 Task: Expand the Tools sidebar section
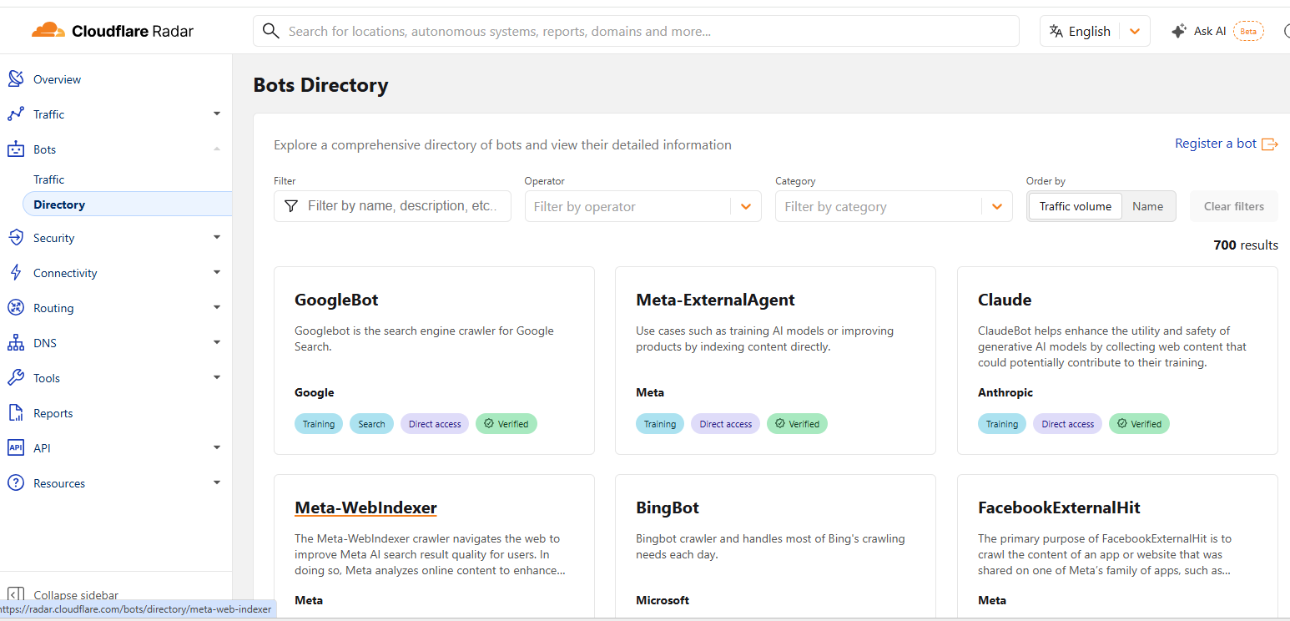coord(217,378)
